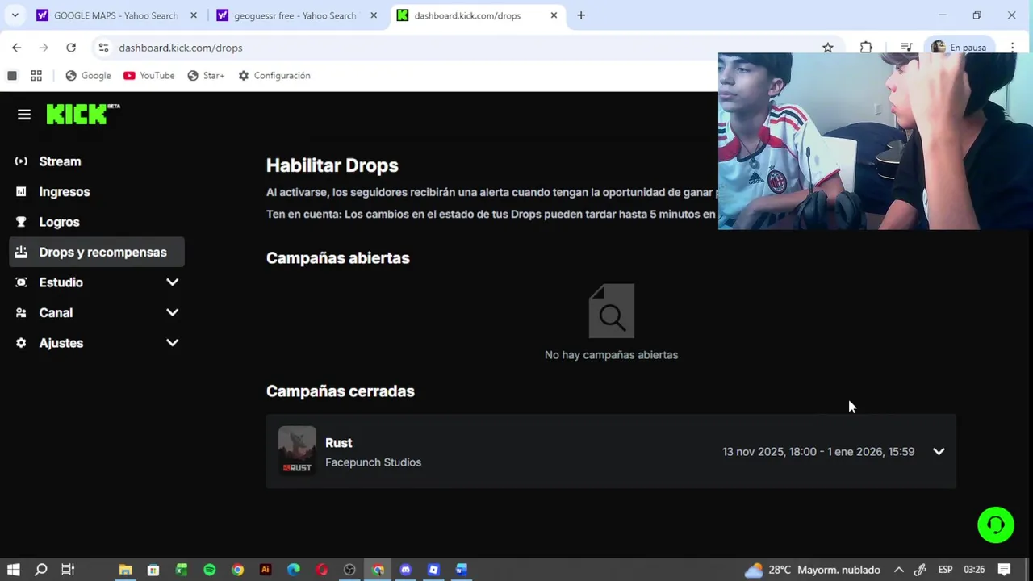Expand the Estudio submenu chevron

coord(172,282)
